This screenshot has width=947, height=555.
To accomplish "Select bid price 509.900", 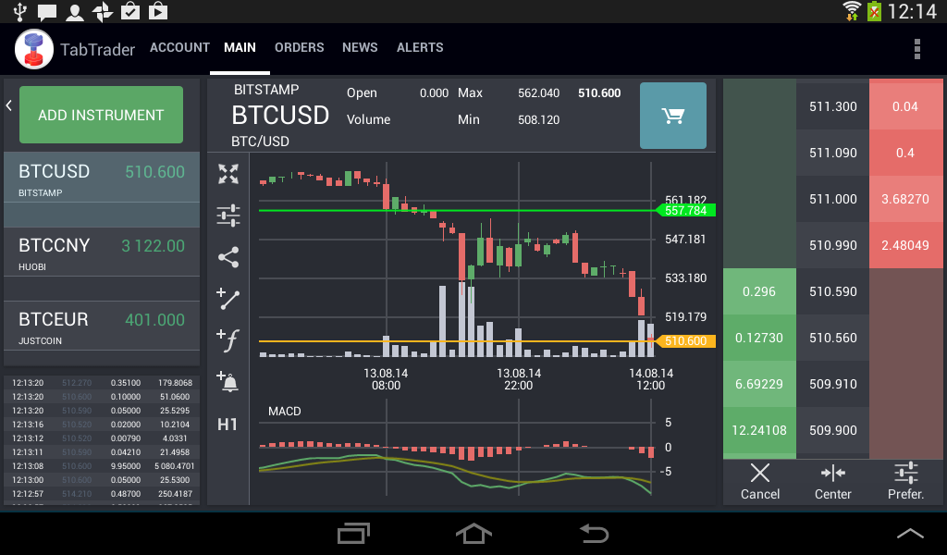I will point(833,430).
